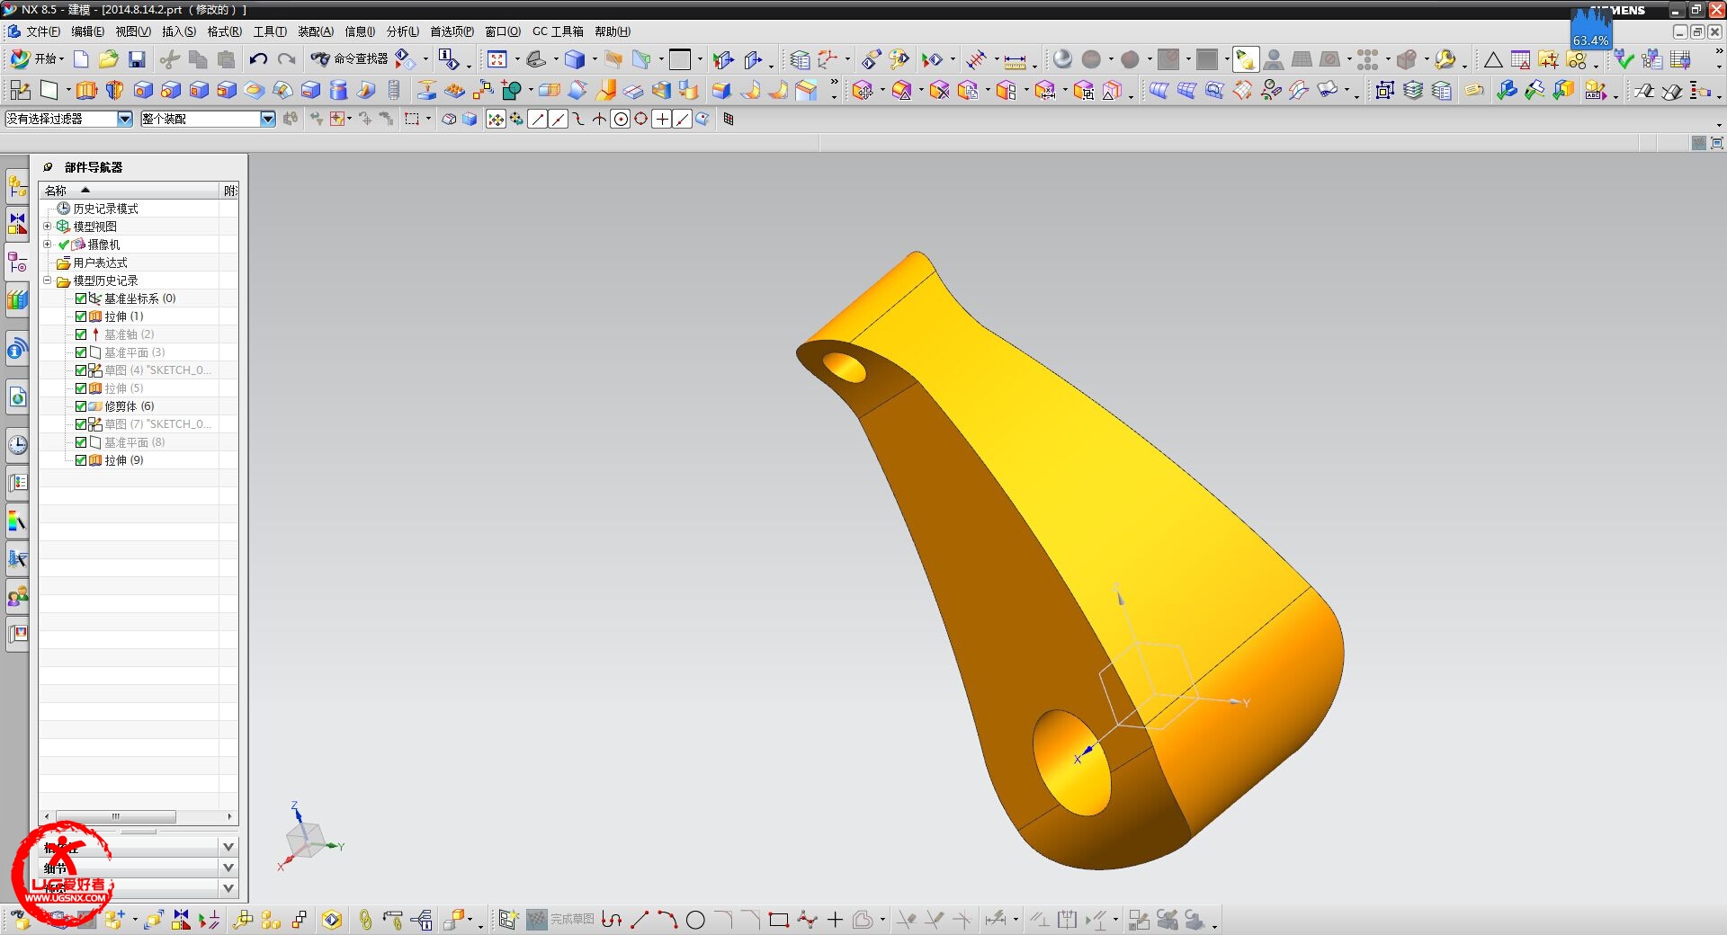Viewport: 1727px width, 935px height.
Task: Undo the last action
Action: [x=258, y=59]
